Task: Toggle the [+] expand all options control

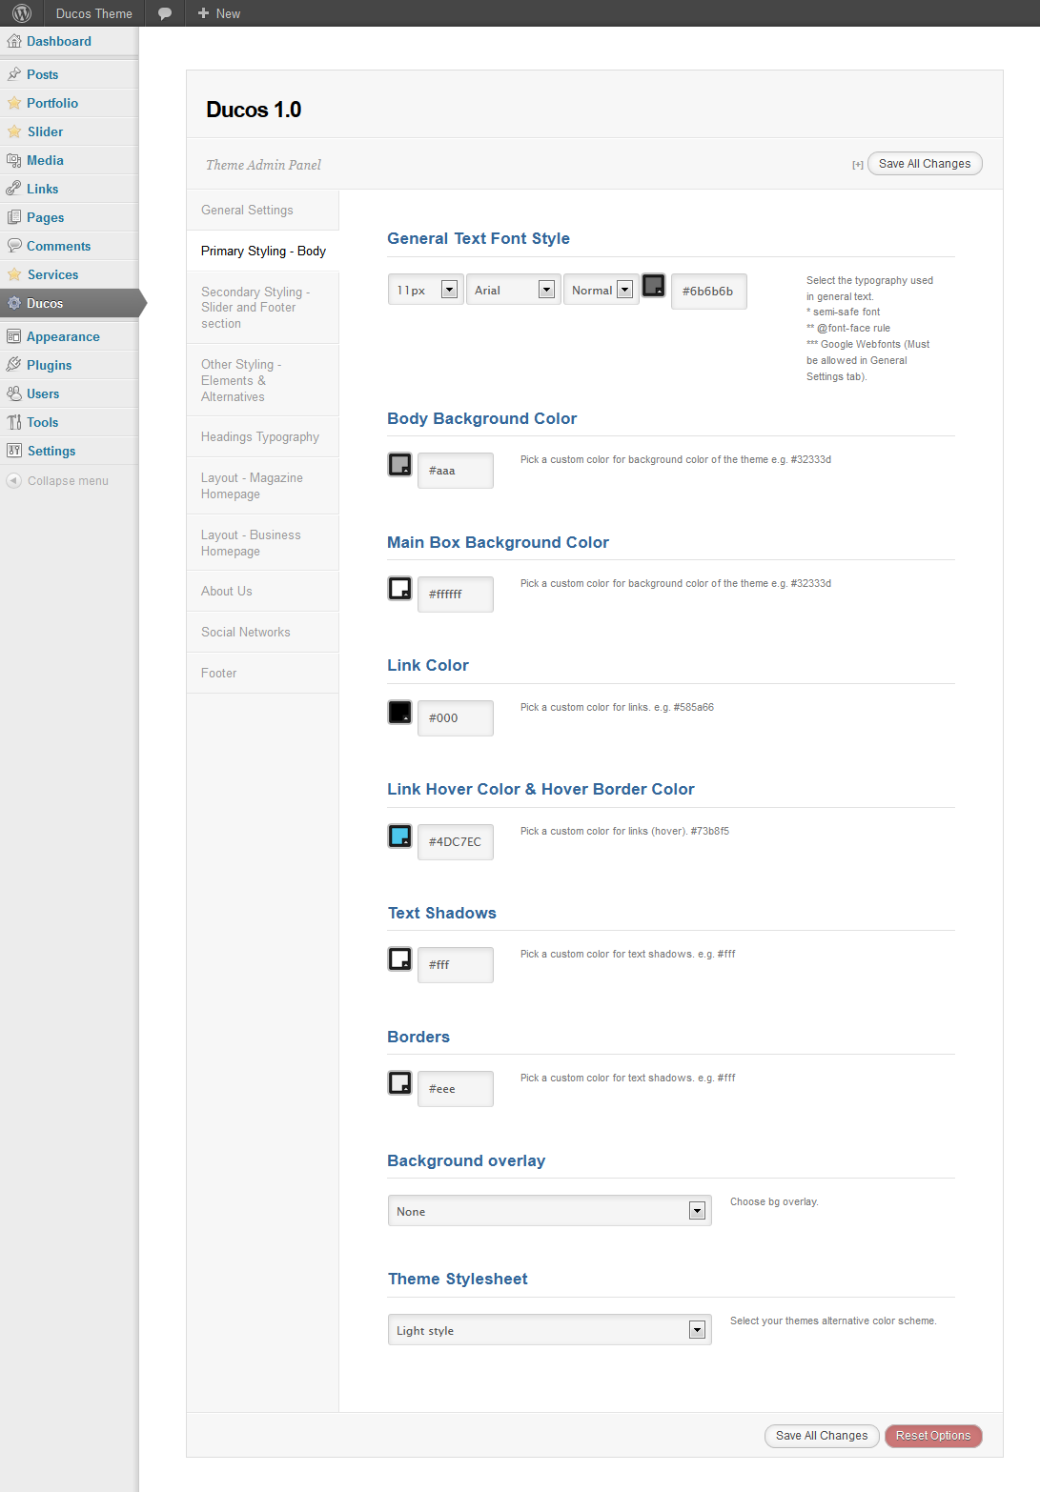Action: (x=857, y=165)
